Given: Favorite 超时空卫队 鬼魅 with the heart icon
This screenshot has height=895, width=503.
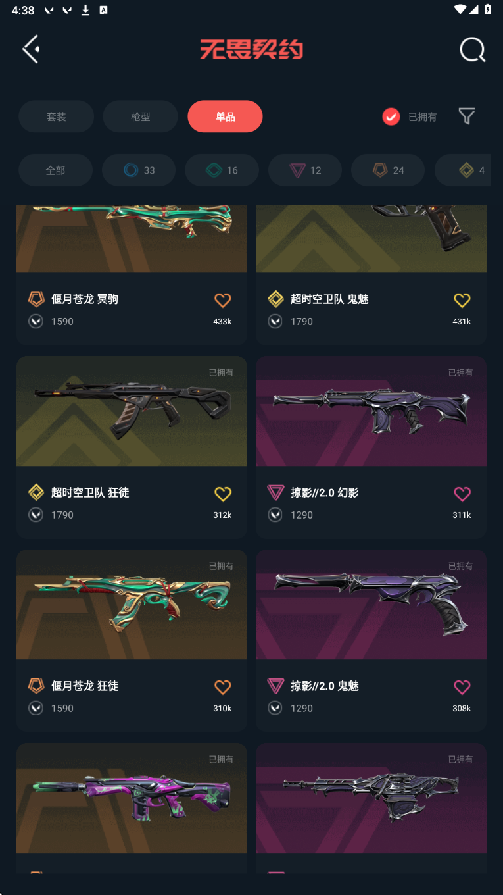Looking at the screenshot, I should click(462, 300).
